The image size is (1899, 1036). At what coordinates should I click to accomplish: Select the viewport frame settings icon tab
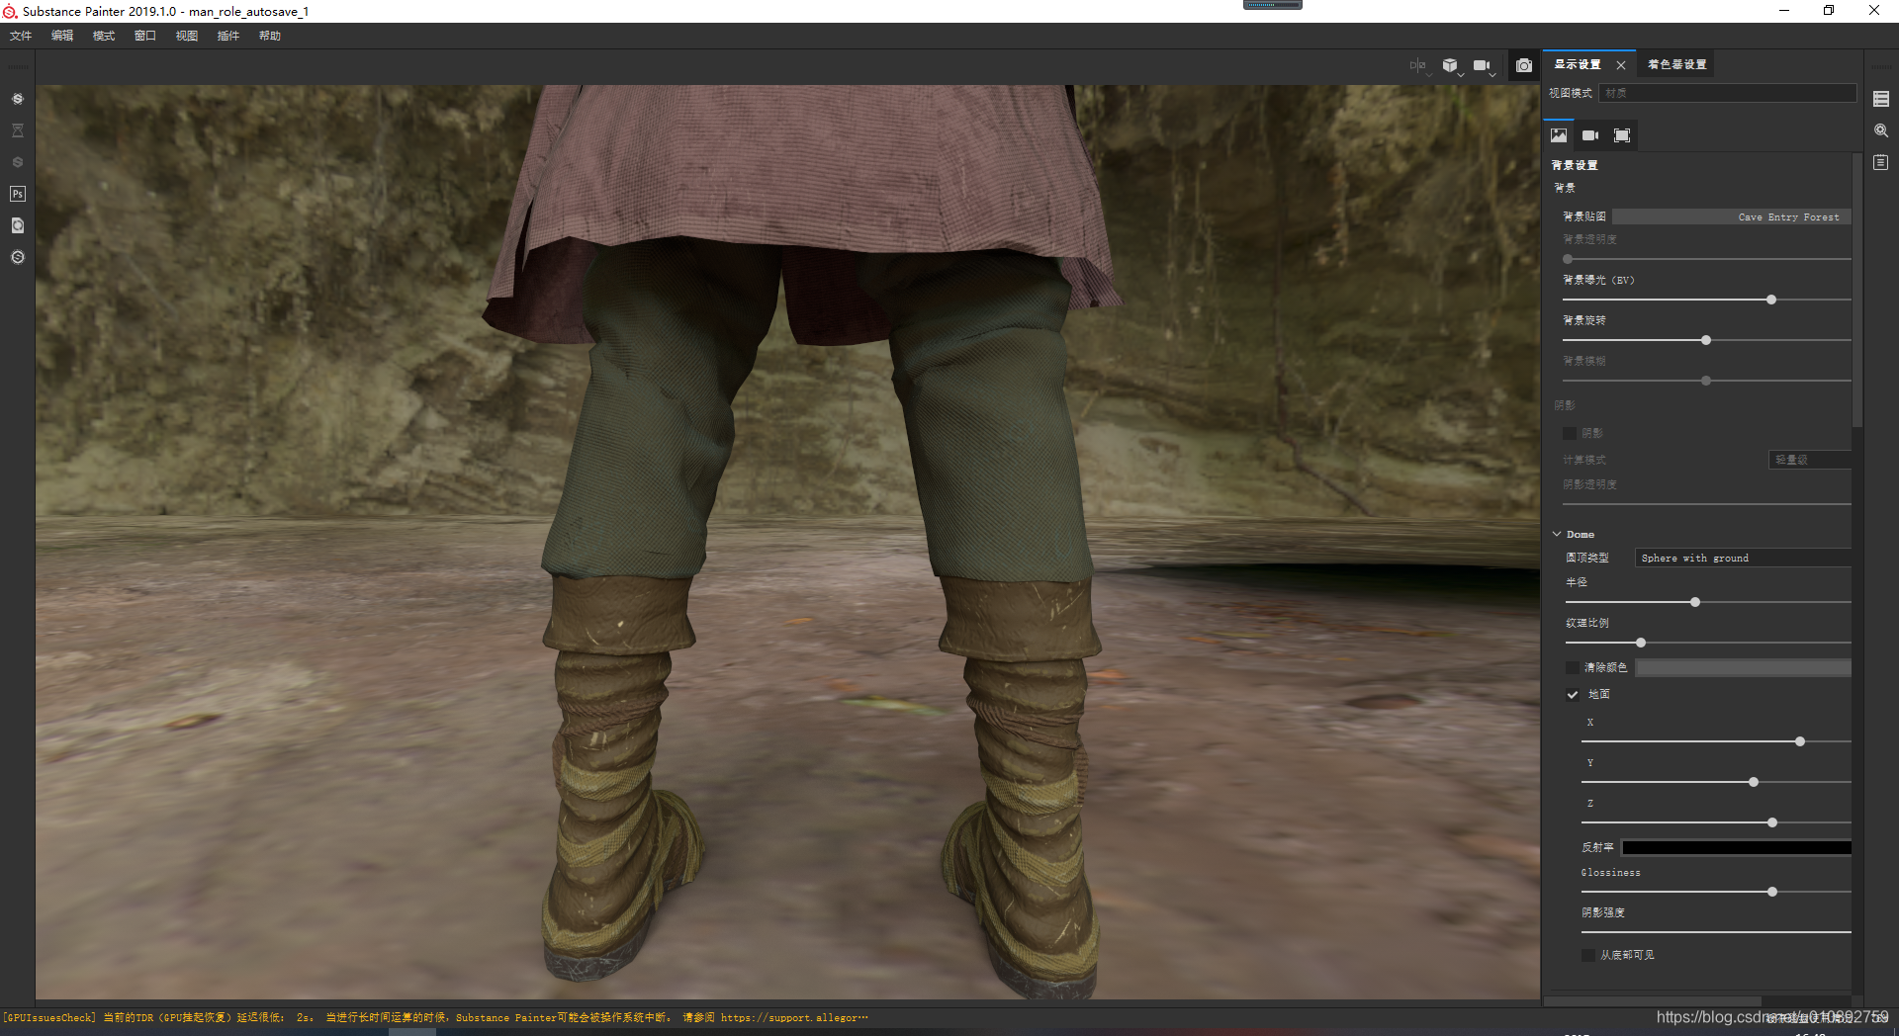pyautogui.click(x=1622, y=135)
